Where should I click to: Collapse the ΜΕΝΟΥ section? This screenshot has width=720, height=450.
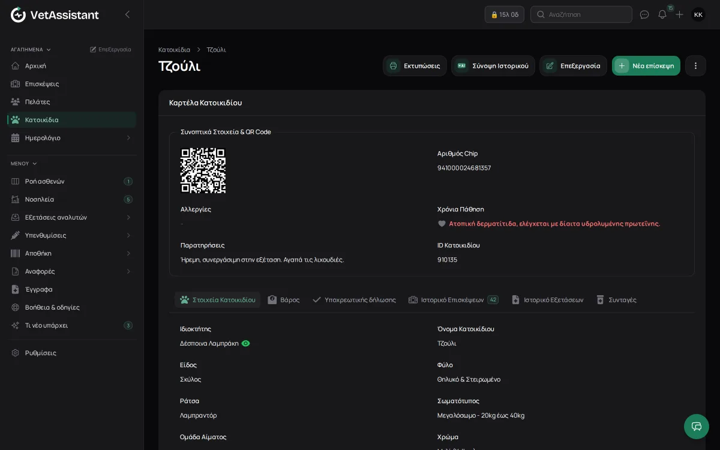24,163
